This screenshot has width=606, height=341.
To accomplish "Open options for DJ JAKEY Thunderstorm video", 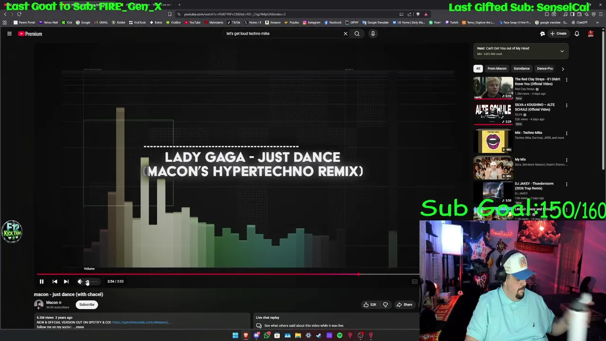I will 566,185.
